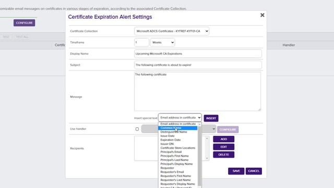Click inside the Message text area
Screen dimensions: 334x188
[197, 91]
